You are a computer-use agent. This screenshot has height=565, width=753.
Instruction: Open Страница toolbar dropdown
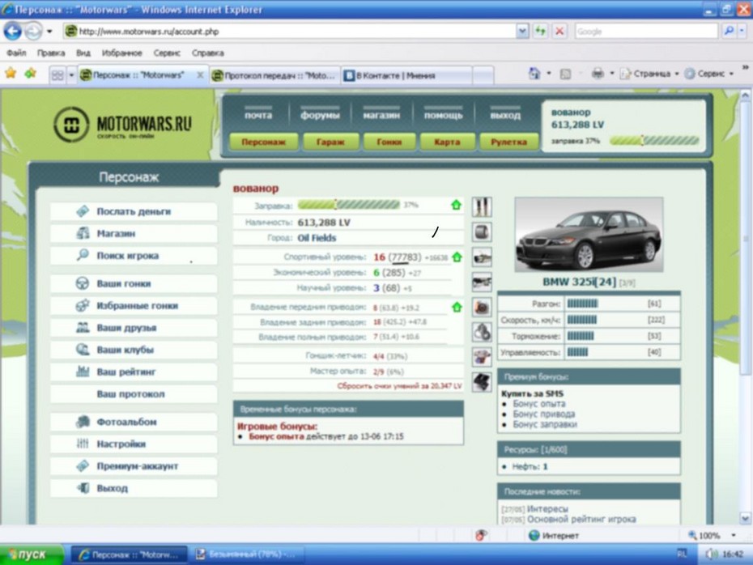[649, 74]
